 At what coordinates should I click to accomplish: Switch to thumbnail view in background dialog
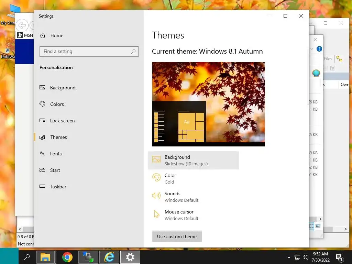[x=318, y=226]
